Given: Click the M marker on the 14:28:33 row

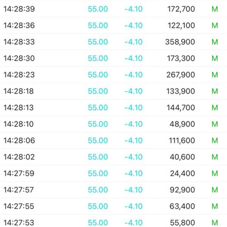Looking at the screenshot, I should click(x=215, y=42).
